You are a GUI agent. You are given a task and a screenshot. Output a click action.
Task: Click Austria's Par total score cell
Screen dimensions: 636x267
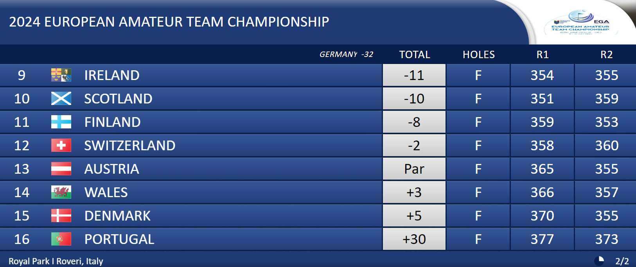(414, 169)
